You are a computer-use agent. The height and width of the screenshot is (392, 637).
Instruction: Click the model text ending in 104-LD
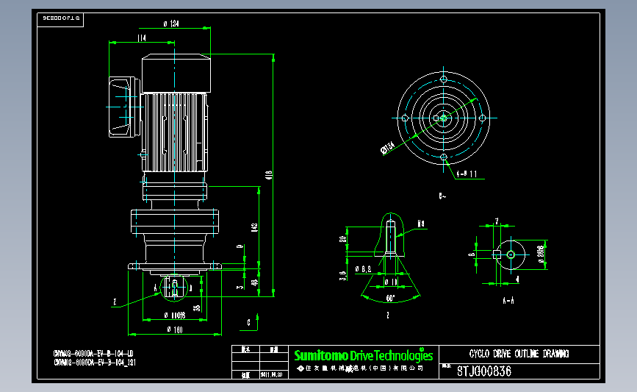click(x=93, y=354)
